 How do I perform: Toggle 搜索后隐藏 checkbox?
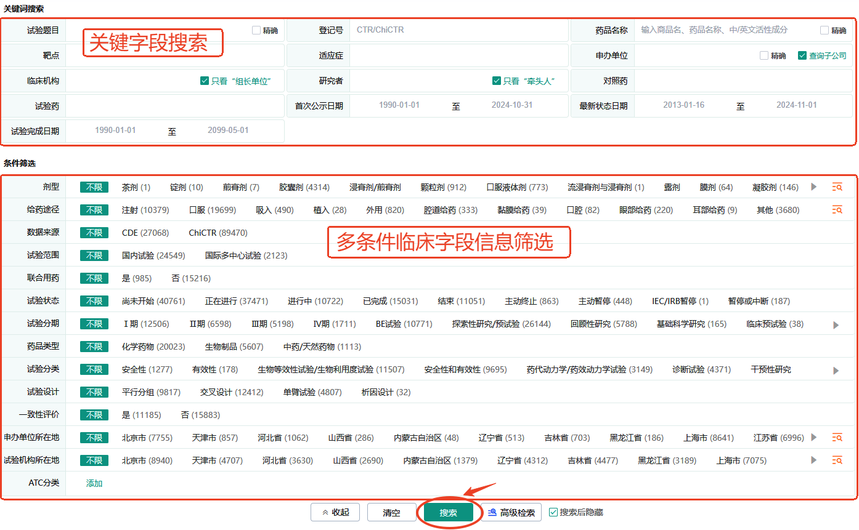553,512
